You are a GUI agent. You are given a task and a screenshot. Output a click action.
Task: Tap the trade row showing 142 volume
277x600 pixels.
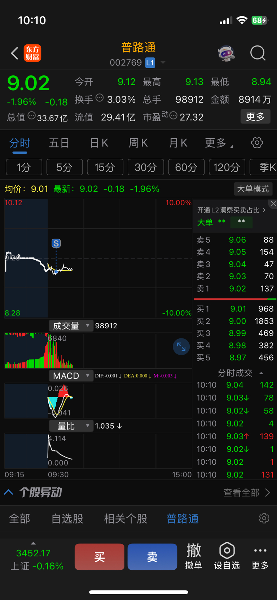click(235, 385)
